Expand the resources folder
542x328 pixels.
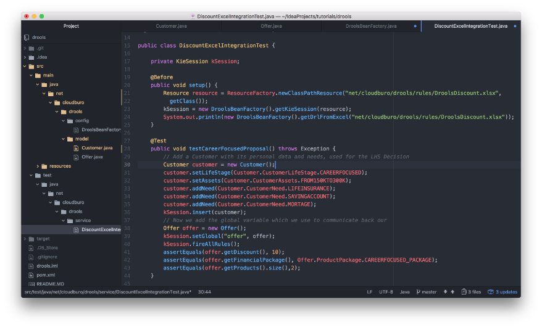pyautogui.click(x=38, y=166)
